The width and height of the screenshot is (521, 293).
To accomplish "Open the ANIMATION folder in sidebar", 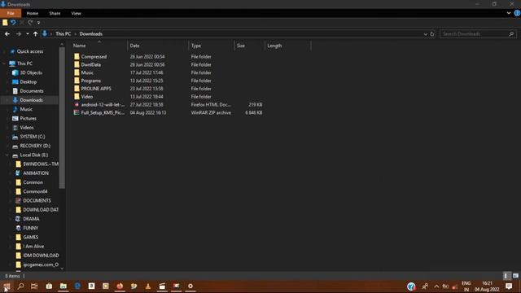I will [36, 173].
